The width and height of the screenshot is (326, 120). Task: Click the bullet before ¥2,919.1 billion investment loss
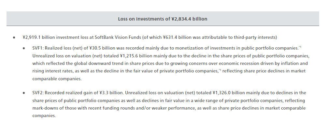pyautogui.click(x=14, y=38)
